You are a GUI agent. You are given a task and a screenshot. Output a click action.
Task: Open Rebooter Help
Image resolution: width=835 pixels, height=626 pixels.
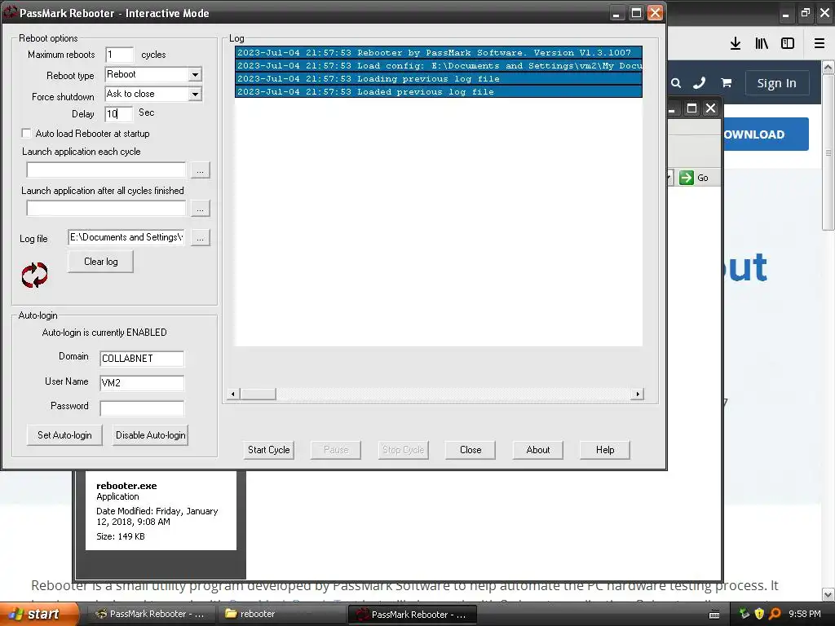click(x=605, y=450)
